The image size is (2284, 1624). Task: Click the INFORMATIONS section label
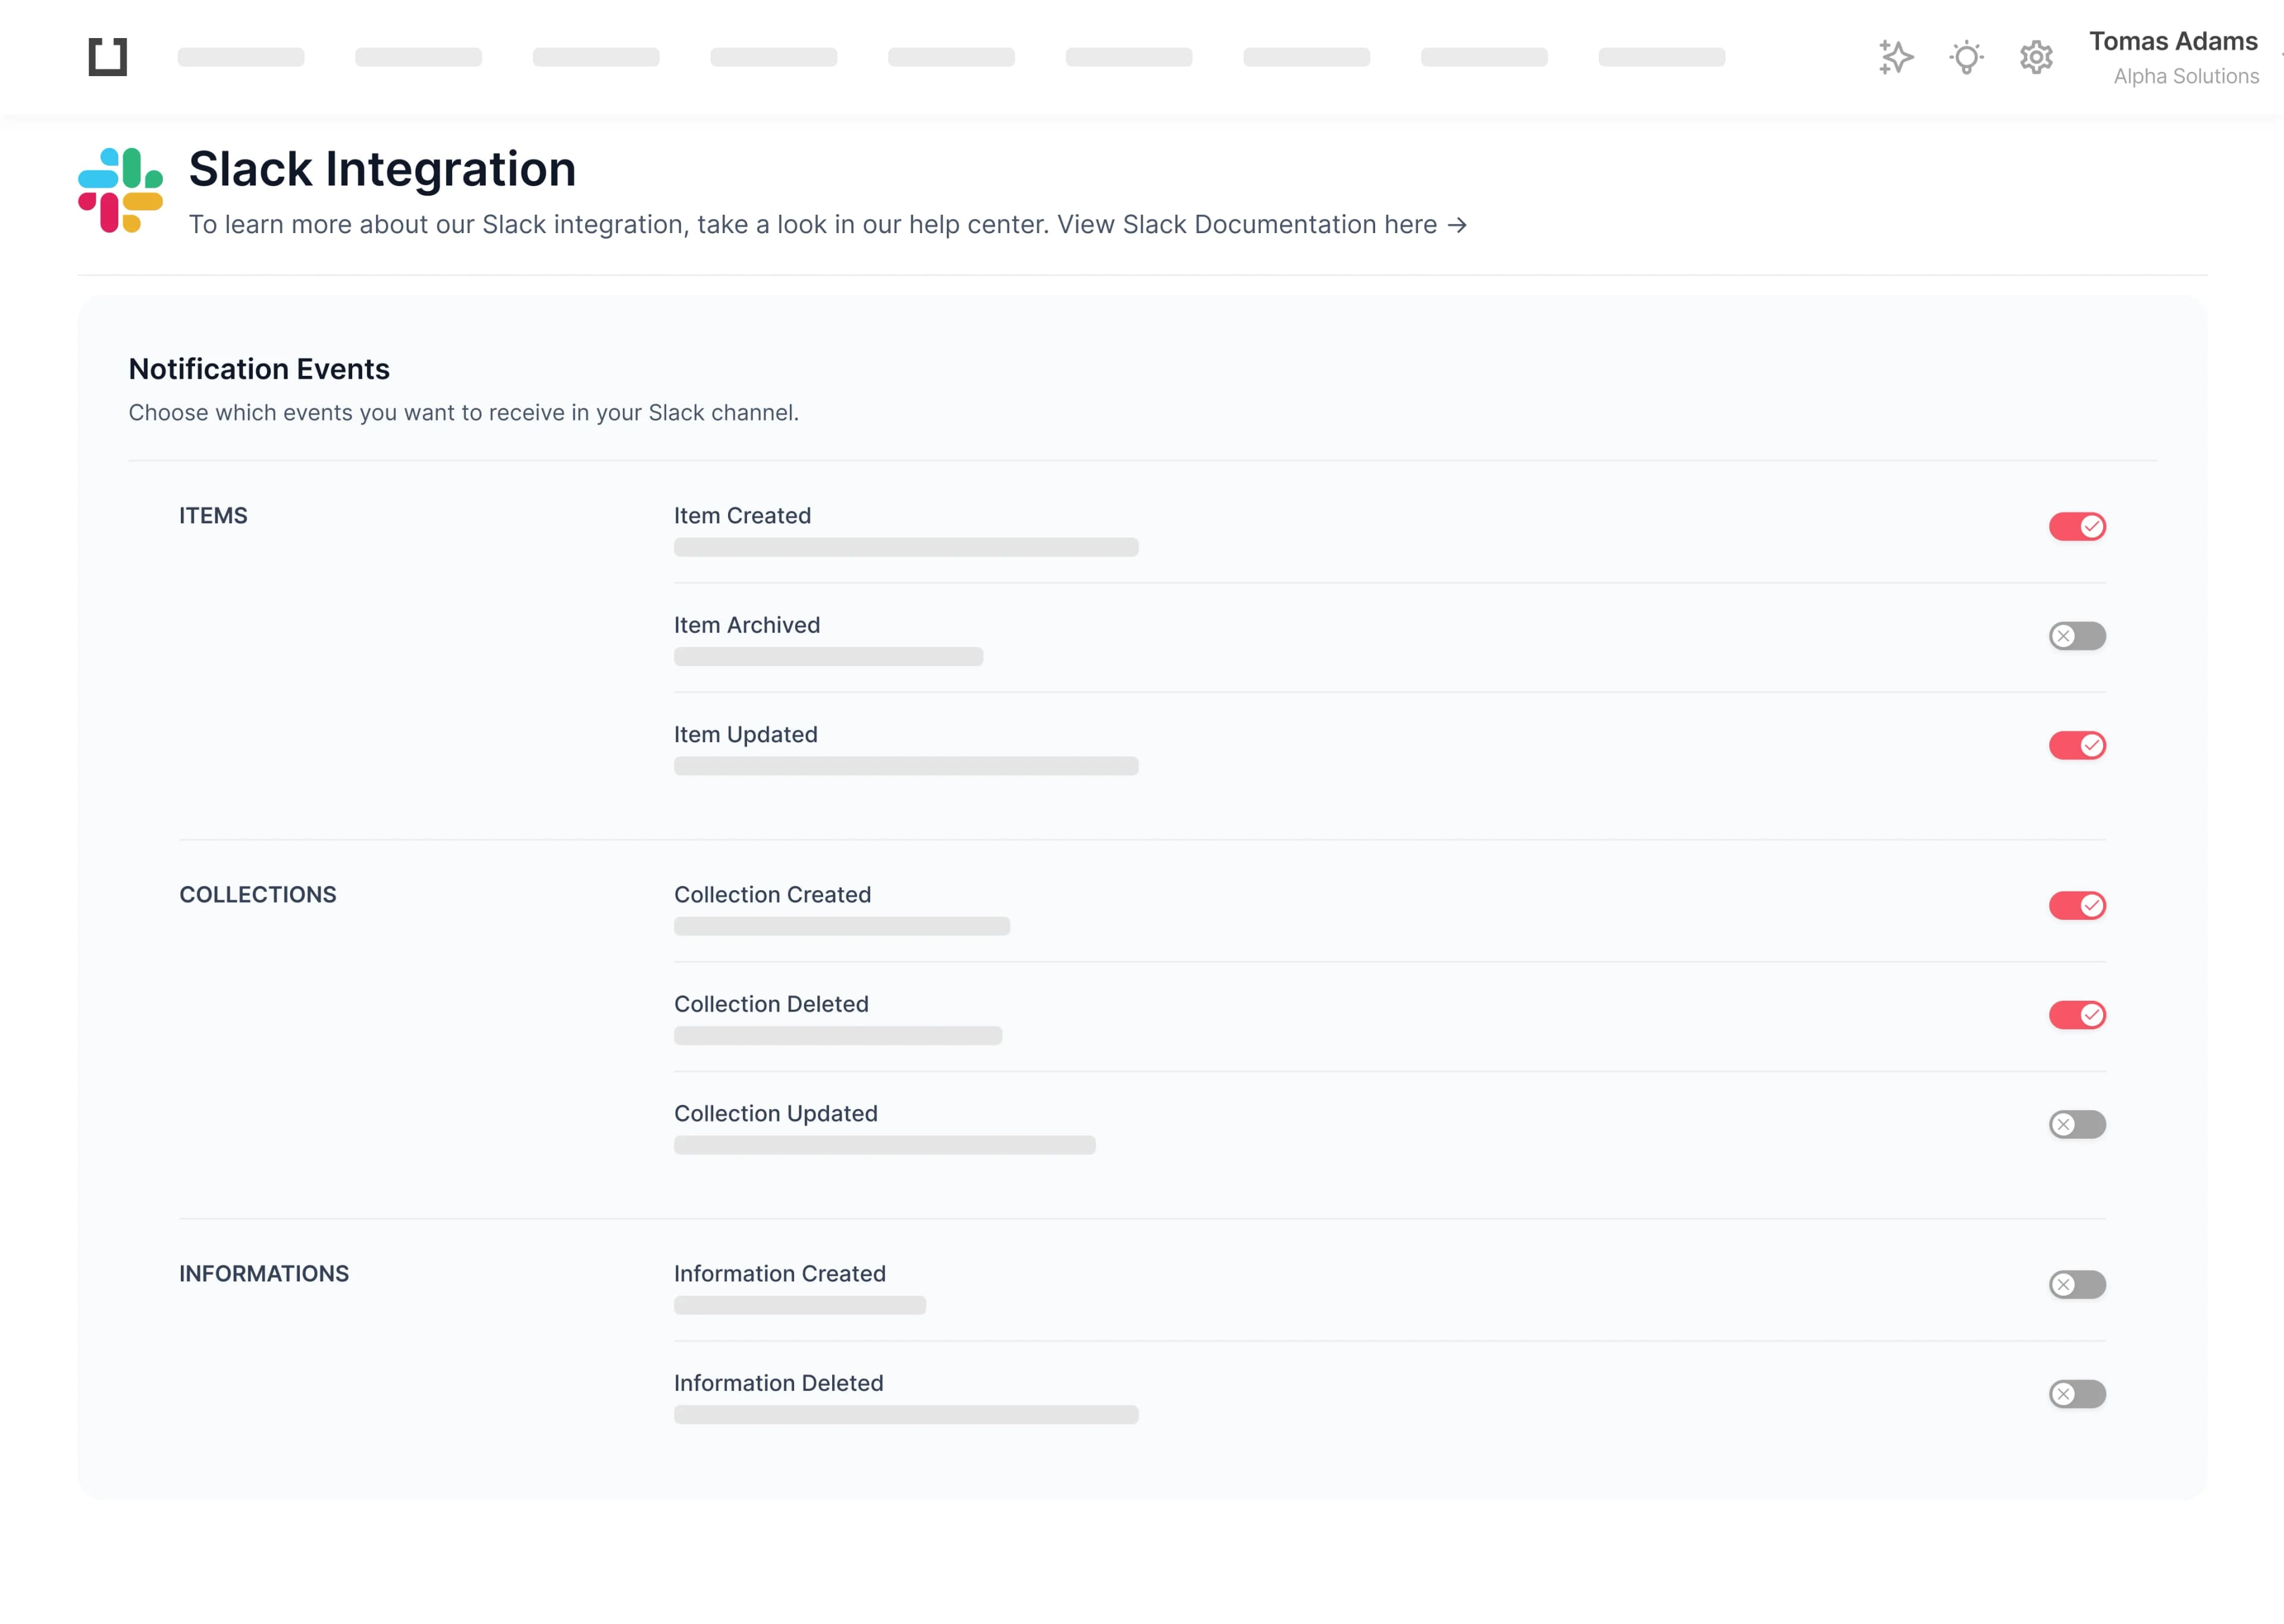264,1274
